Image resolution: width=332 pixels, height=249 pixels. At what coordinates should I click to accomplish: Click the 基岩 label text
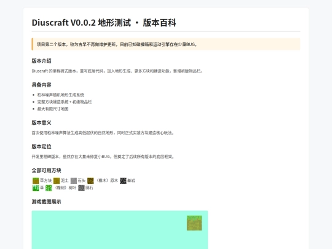pyautogui.click(x=131, y=181)
